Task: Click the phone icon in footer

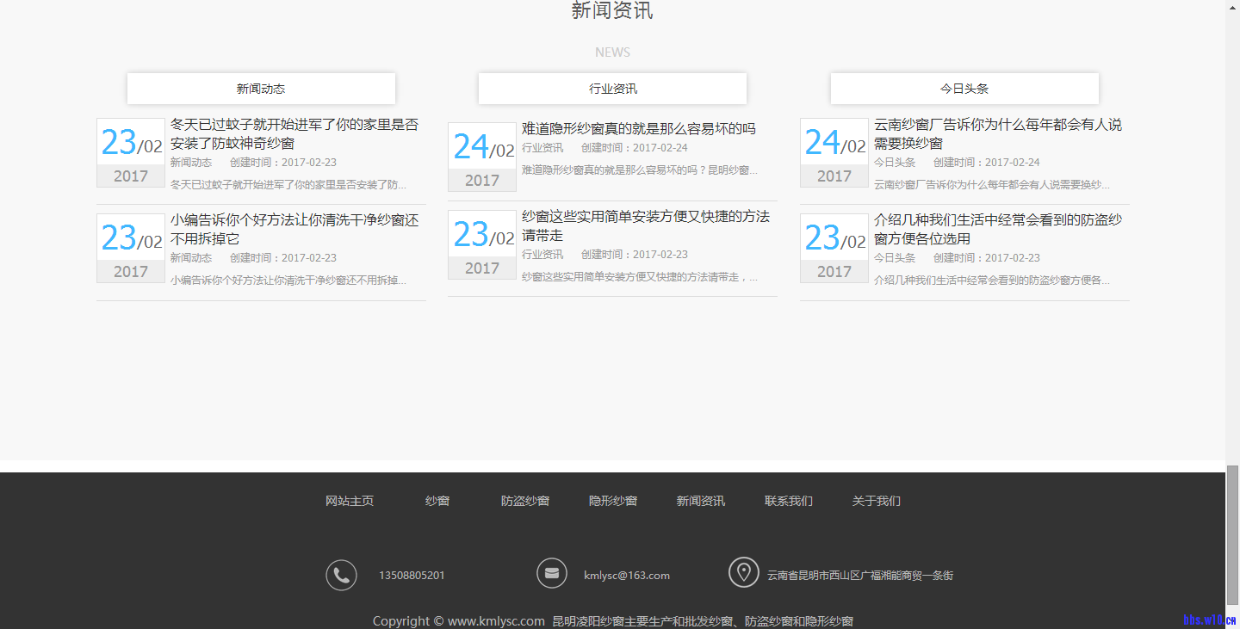Action: tap(341, 575)
